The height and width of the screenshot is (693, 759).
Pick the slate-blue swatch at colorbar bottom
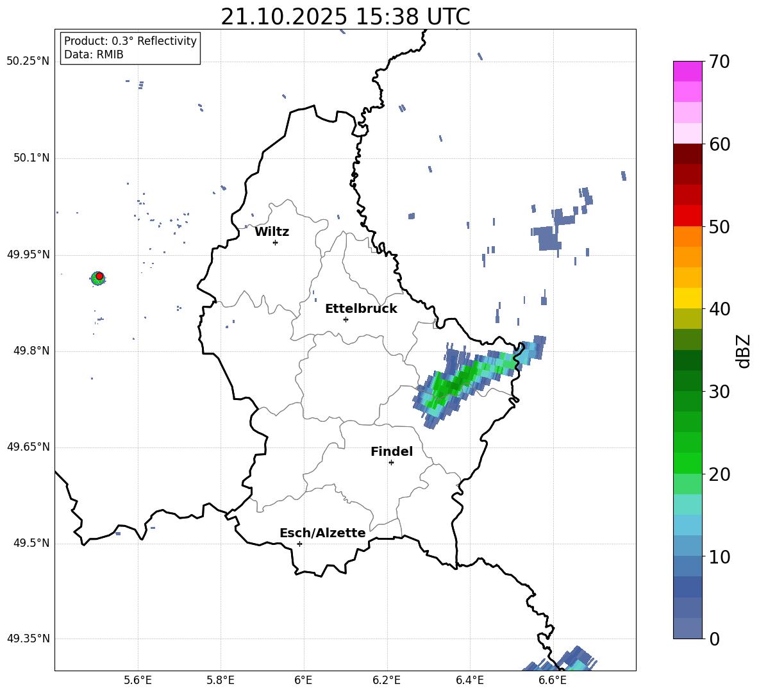687,629
